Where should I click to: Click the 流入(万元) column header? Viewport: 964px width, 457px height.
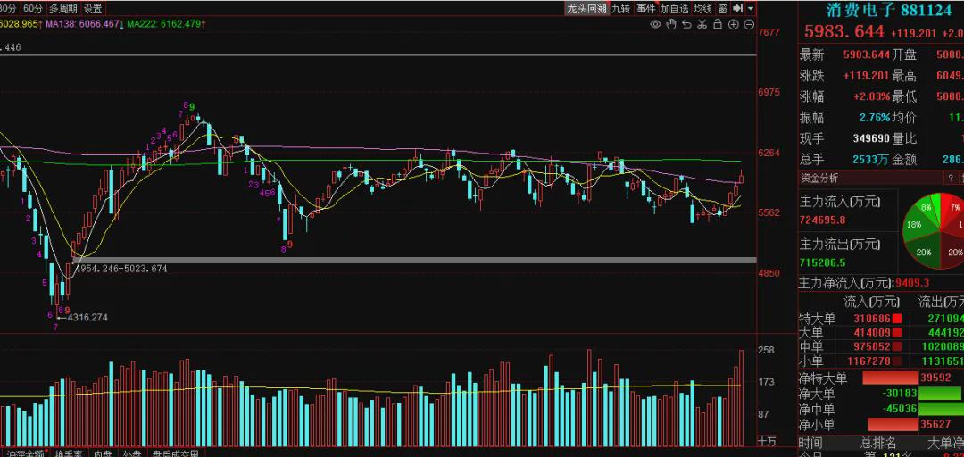click(x=871, y=302)
